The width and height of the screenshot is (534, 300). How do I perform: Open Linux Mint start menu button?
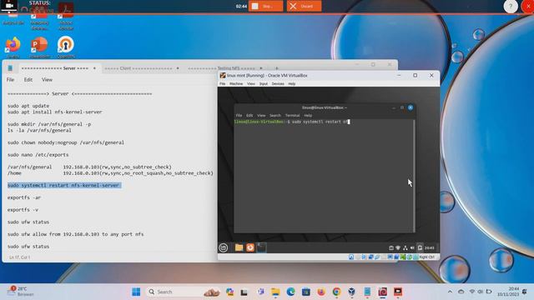(x=224, y=248)
